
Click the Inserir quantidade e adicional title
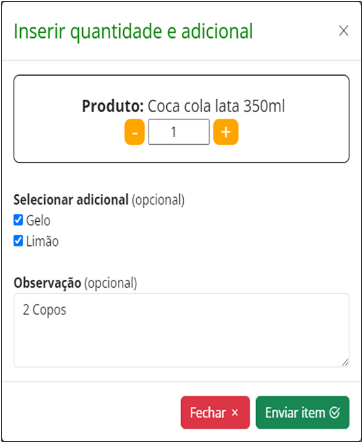133,31
